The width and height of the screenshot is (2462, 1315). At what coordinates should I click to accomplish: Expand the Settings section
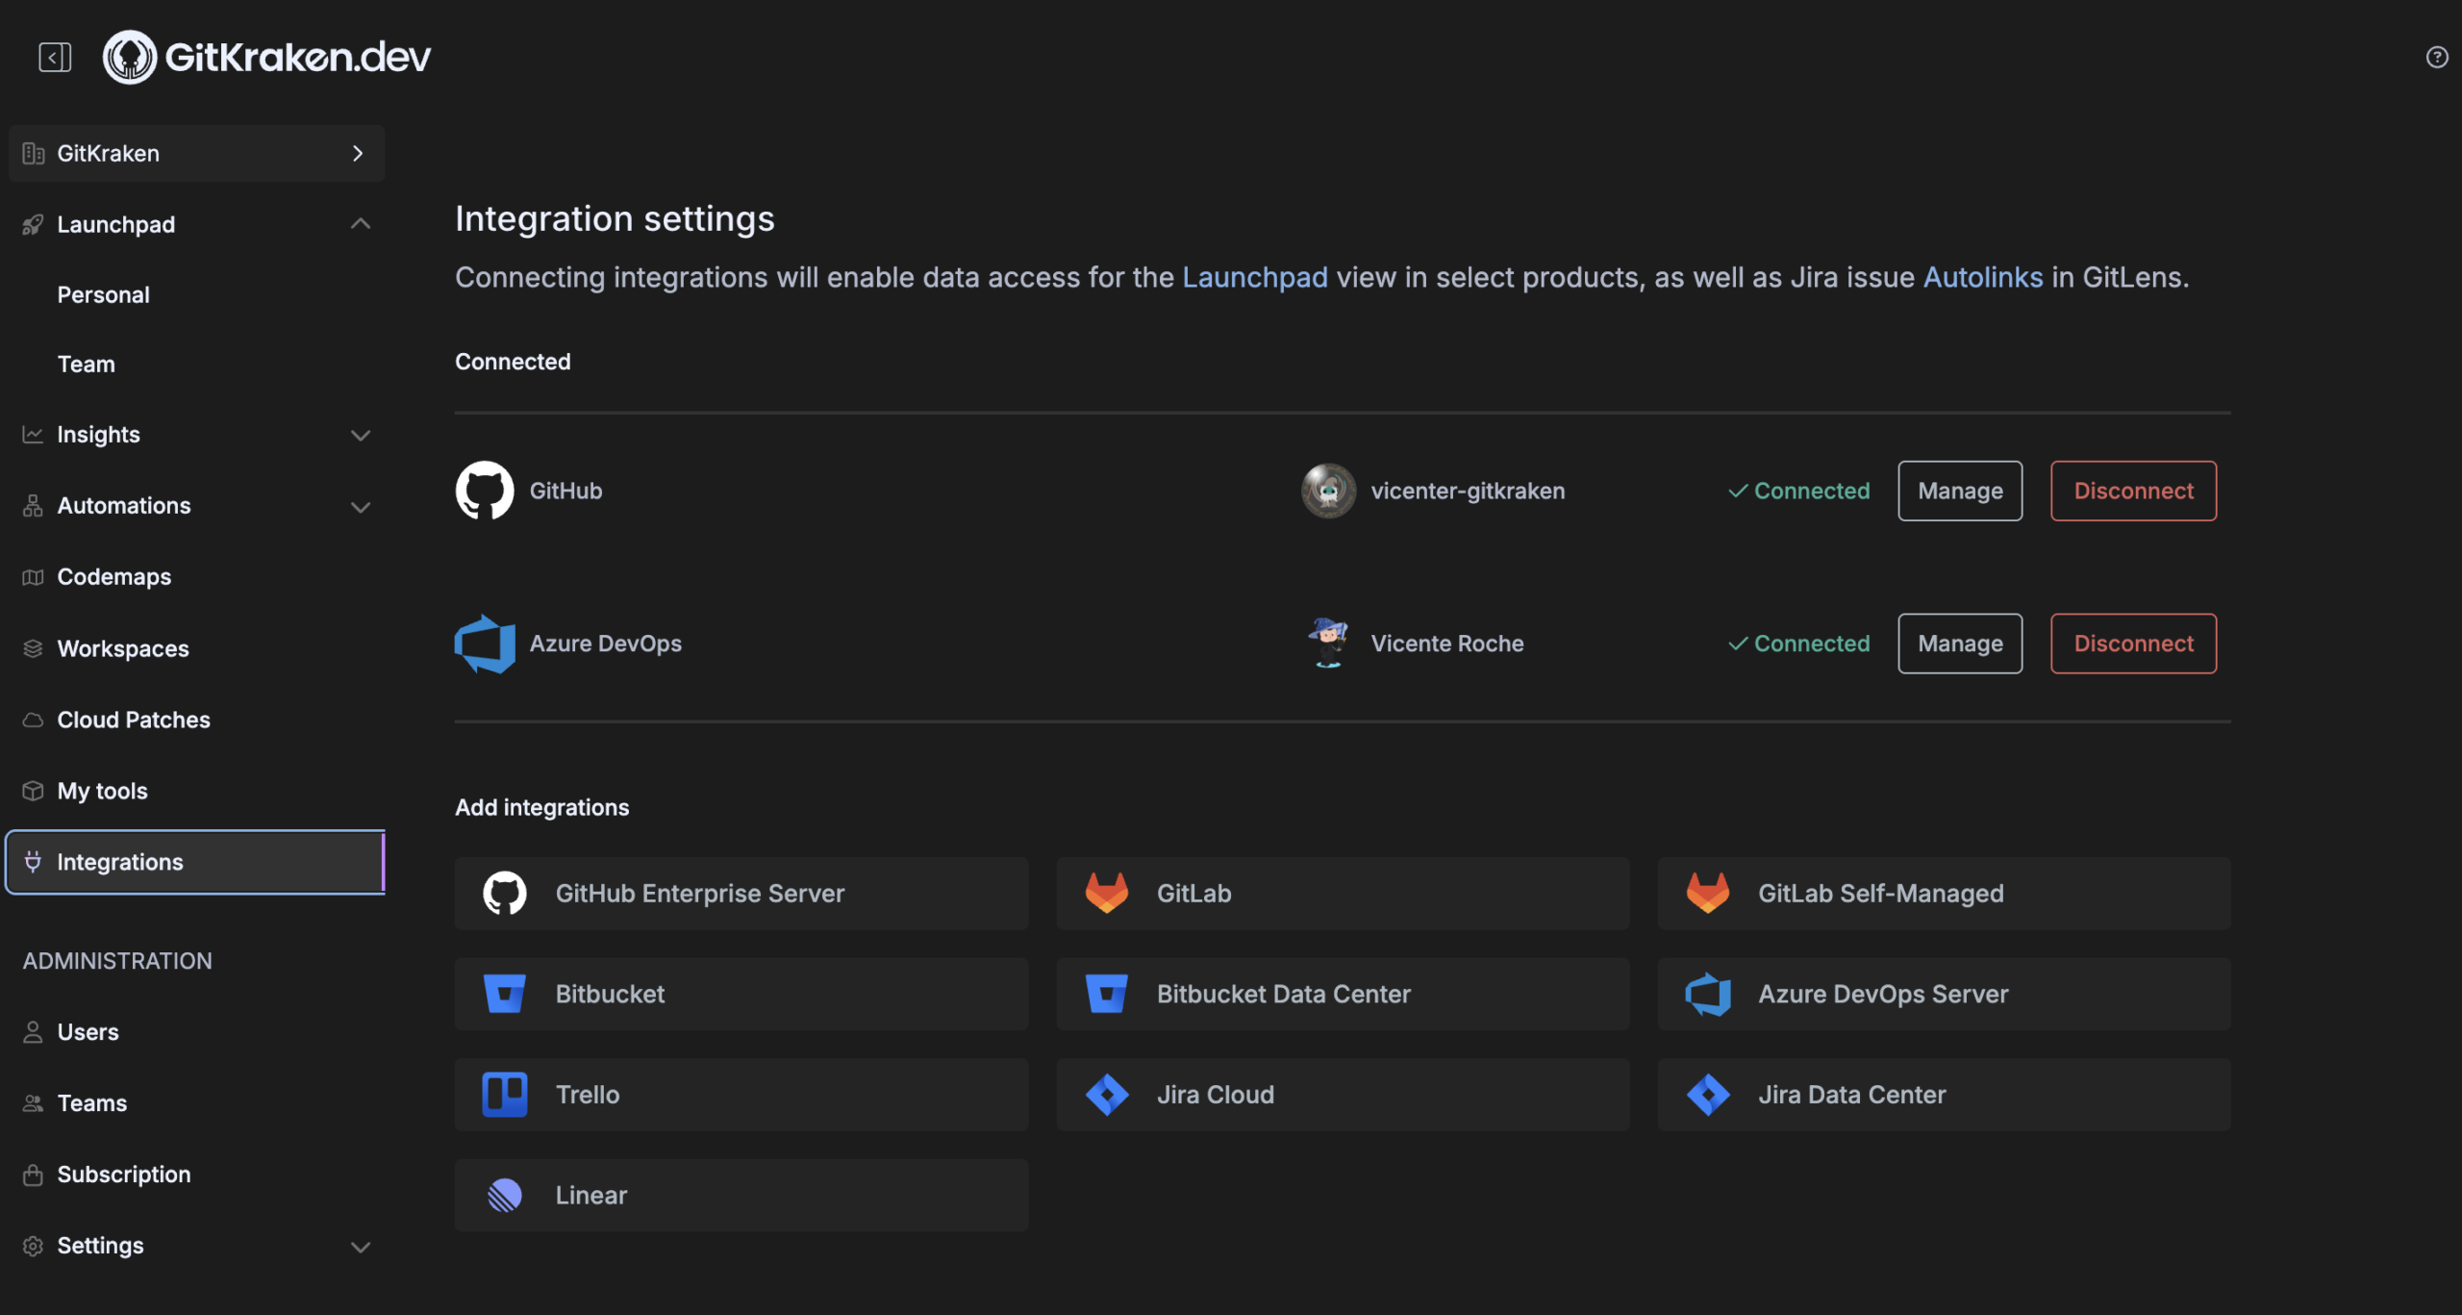pos(360,1245)
